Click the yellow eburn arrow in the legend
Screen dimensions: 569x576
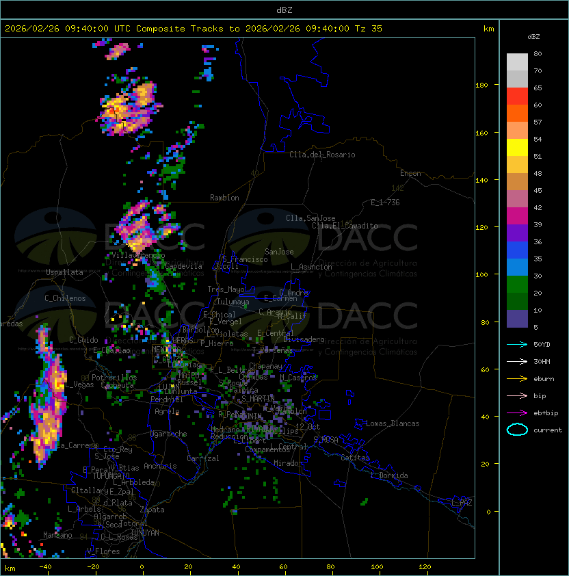tap(517, 379)
